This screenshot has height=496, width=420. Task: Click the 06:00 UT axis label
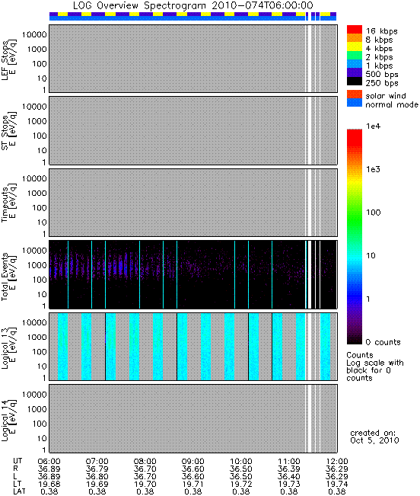(49, 461)
